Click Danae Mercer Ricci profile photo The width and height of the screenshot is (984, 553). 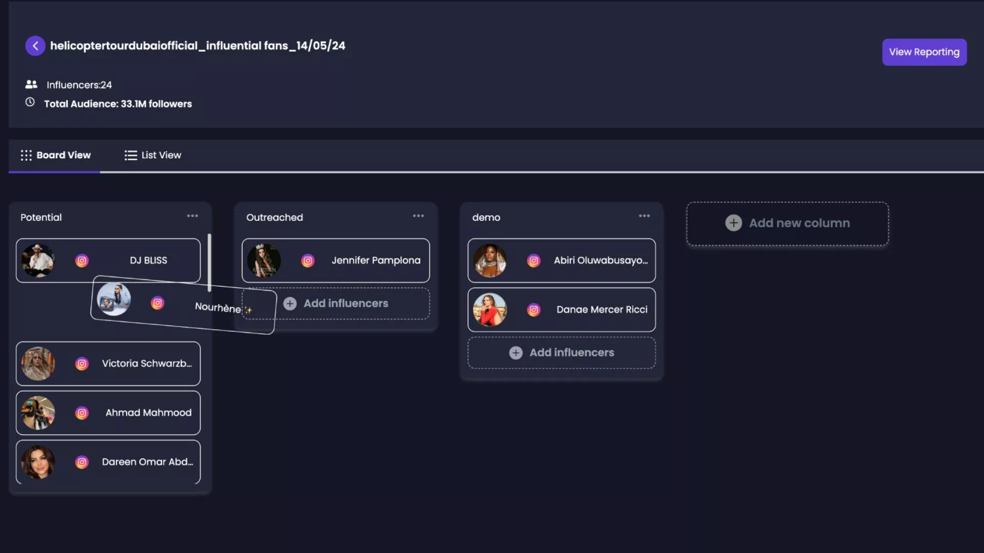pyautogui.click(x=490, y=310)
